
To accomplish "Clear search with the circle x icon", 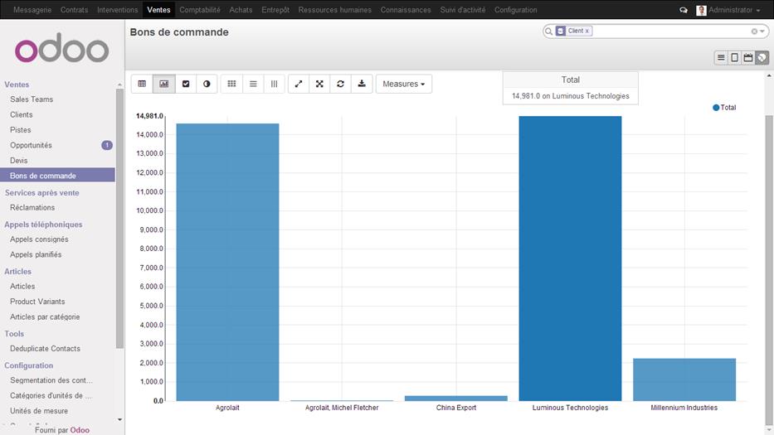I will point(754,31).
